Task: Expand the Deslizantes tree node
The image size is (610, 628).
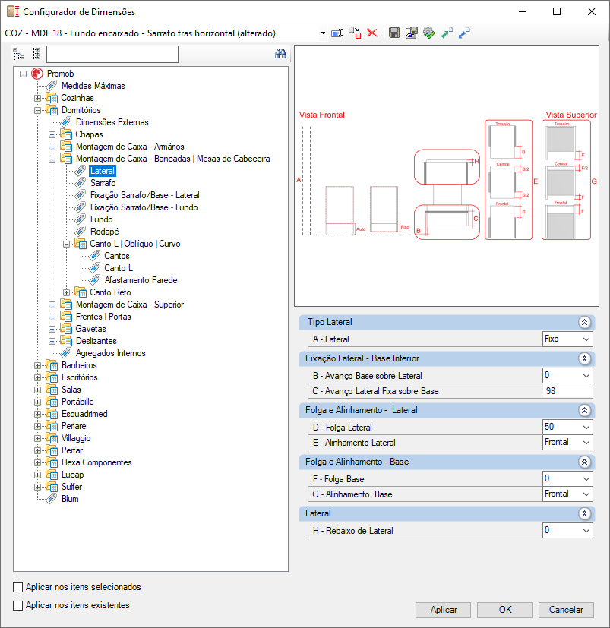Action: (x=52, y=341)
